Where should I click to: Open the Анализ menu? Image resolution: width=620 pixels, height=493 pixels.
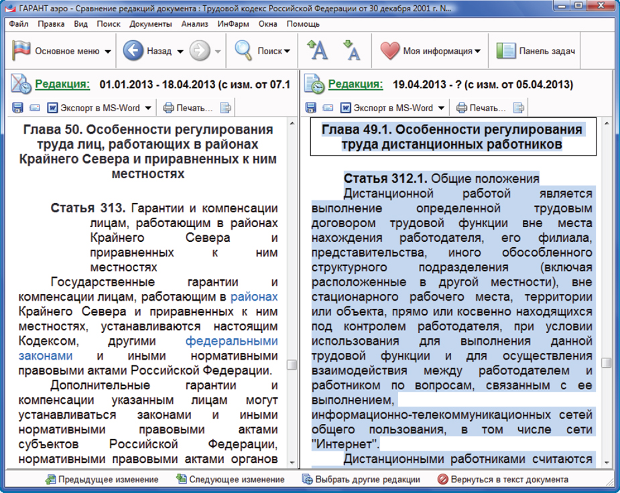[194, 24]
